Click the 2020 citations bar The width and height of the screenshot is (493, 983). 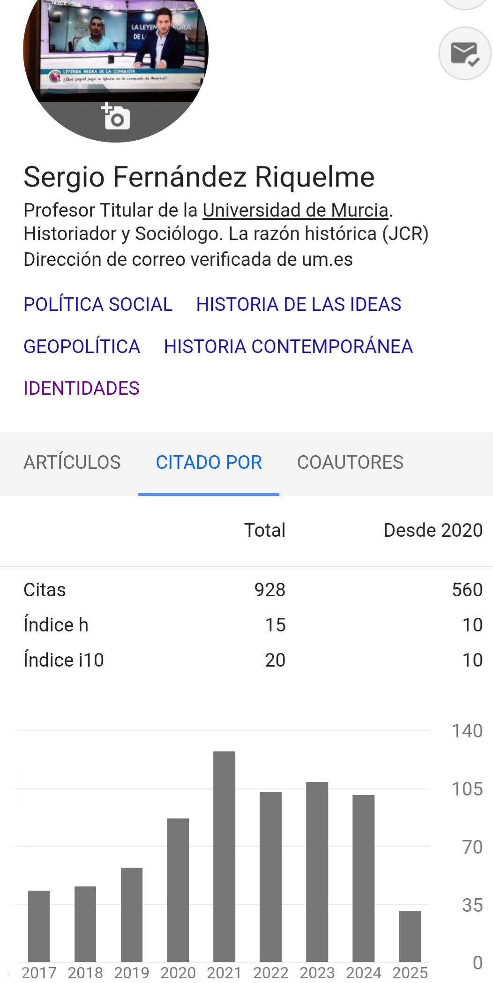coord(178,890)
